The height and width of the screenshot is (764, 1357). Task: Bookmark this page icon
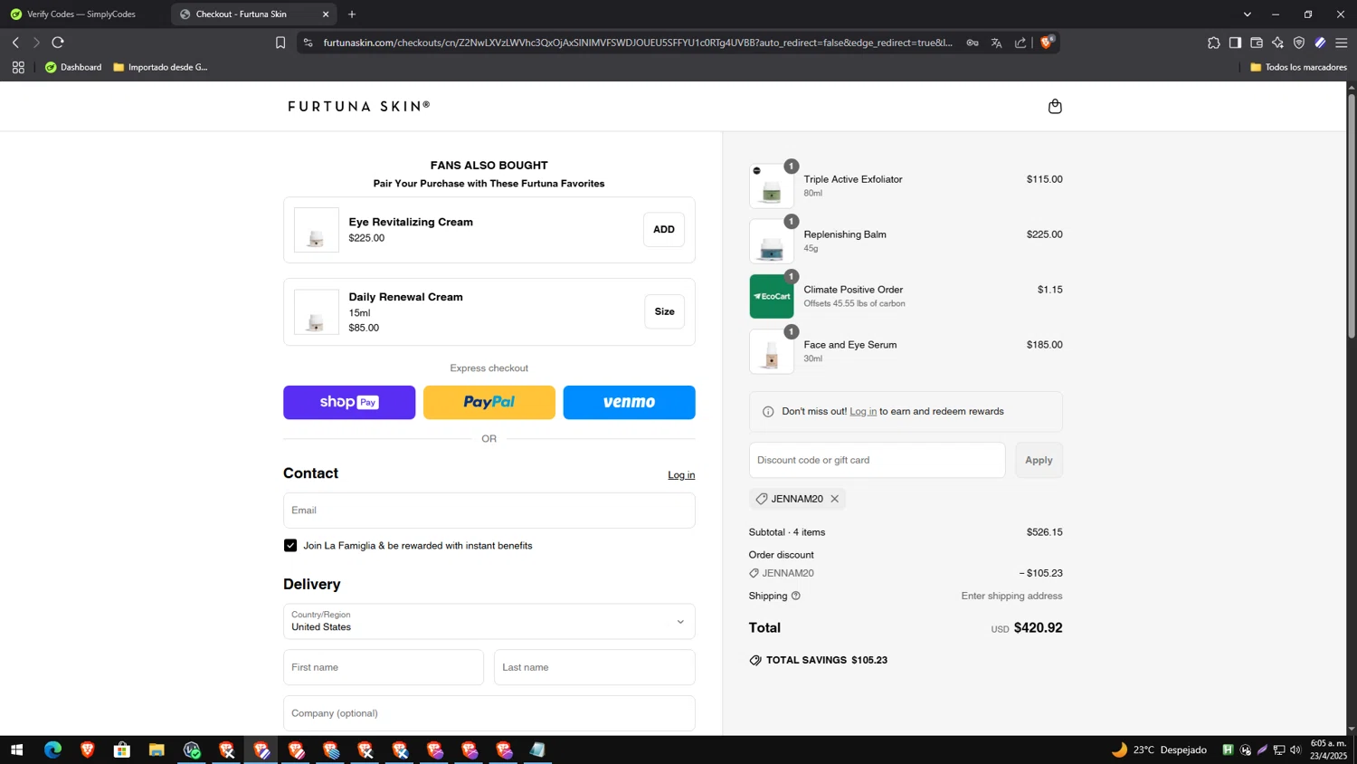(x=280, y=43)
